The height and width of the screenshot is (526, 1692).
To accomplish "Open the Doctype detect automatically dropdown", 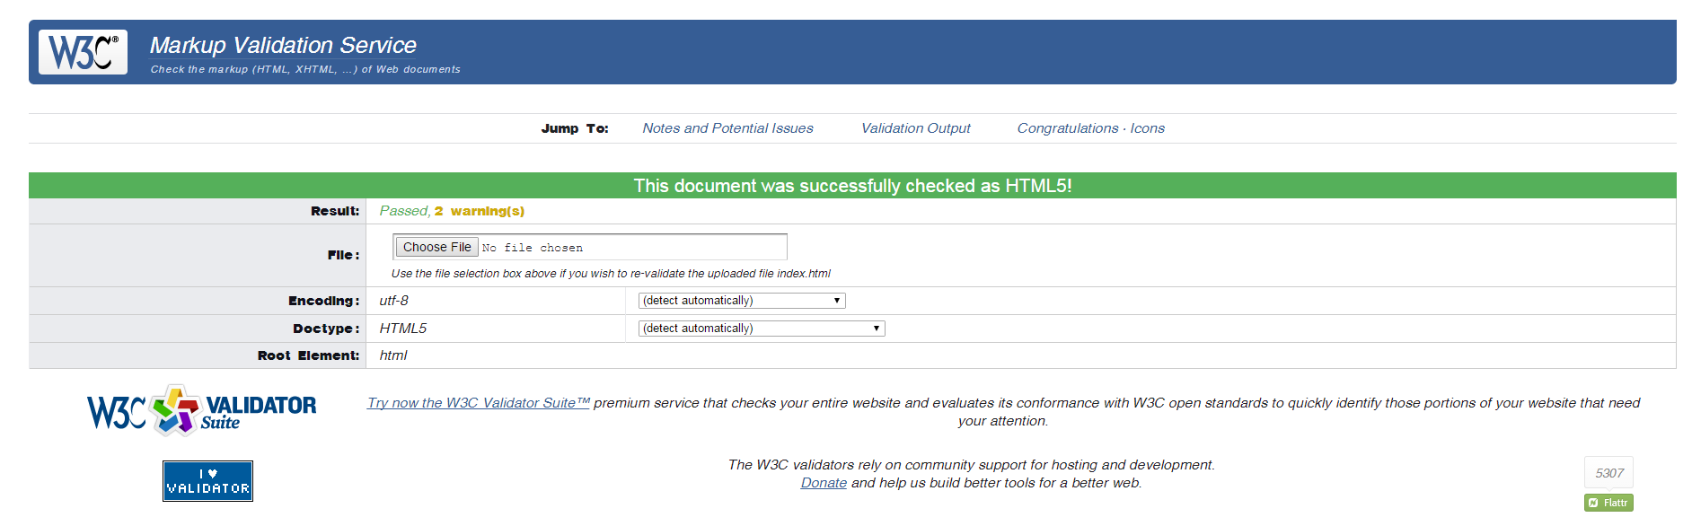I will [761, 329].
